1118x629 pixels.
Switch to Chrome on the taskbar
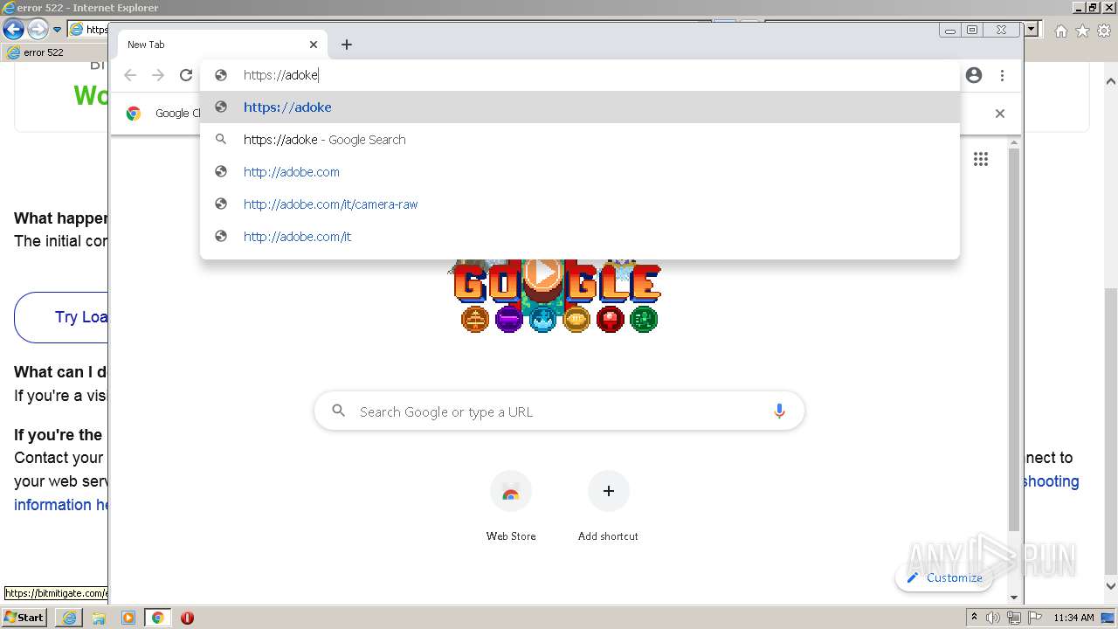tap(158, 618)
